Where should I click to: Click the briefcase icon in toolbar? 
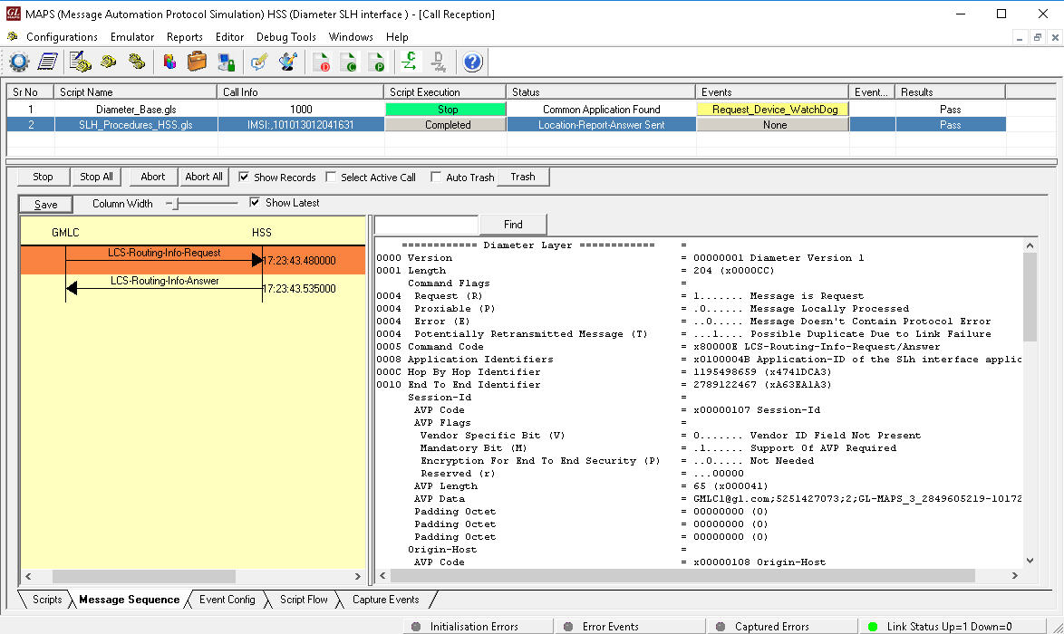pyautogui.click(x=197, y=62)
